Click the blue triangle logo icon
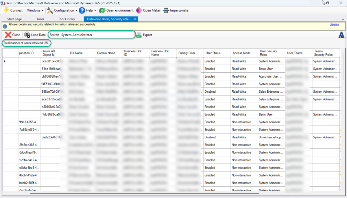The image size is (347, 198). 341,35
